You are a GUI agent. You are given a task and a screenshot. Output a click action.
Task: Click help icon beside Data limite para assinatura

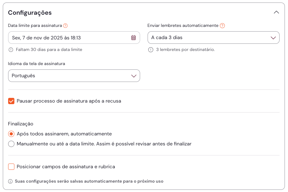65,26
